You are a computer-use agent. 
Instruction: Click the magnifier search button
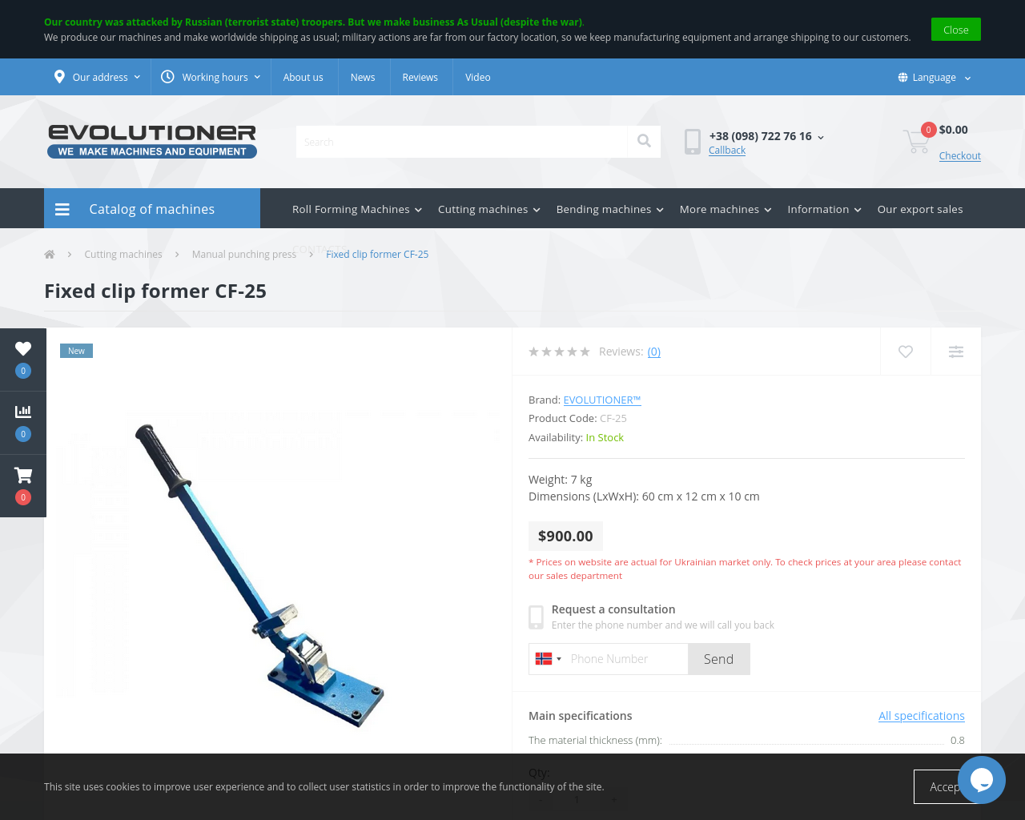[x=644, y=142]
